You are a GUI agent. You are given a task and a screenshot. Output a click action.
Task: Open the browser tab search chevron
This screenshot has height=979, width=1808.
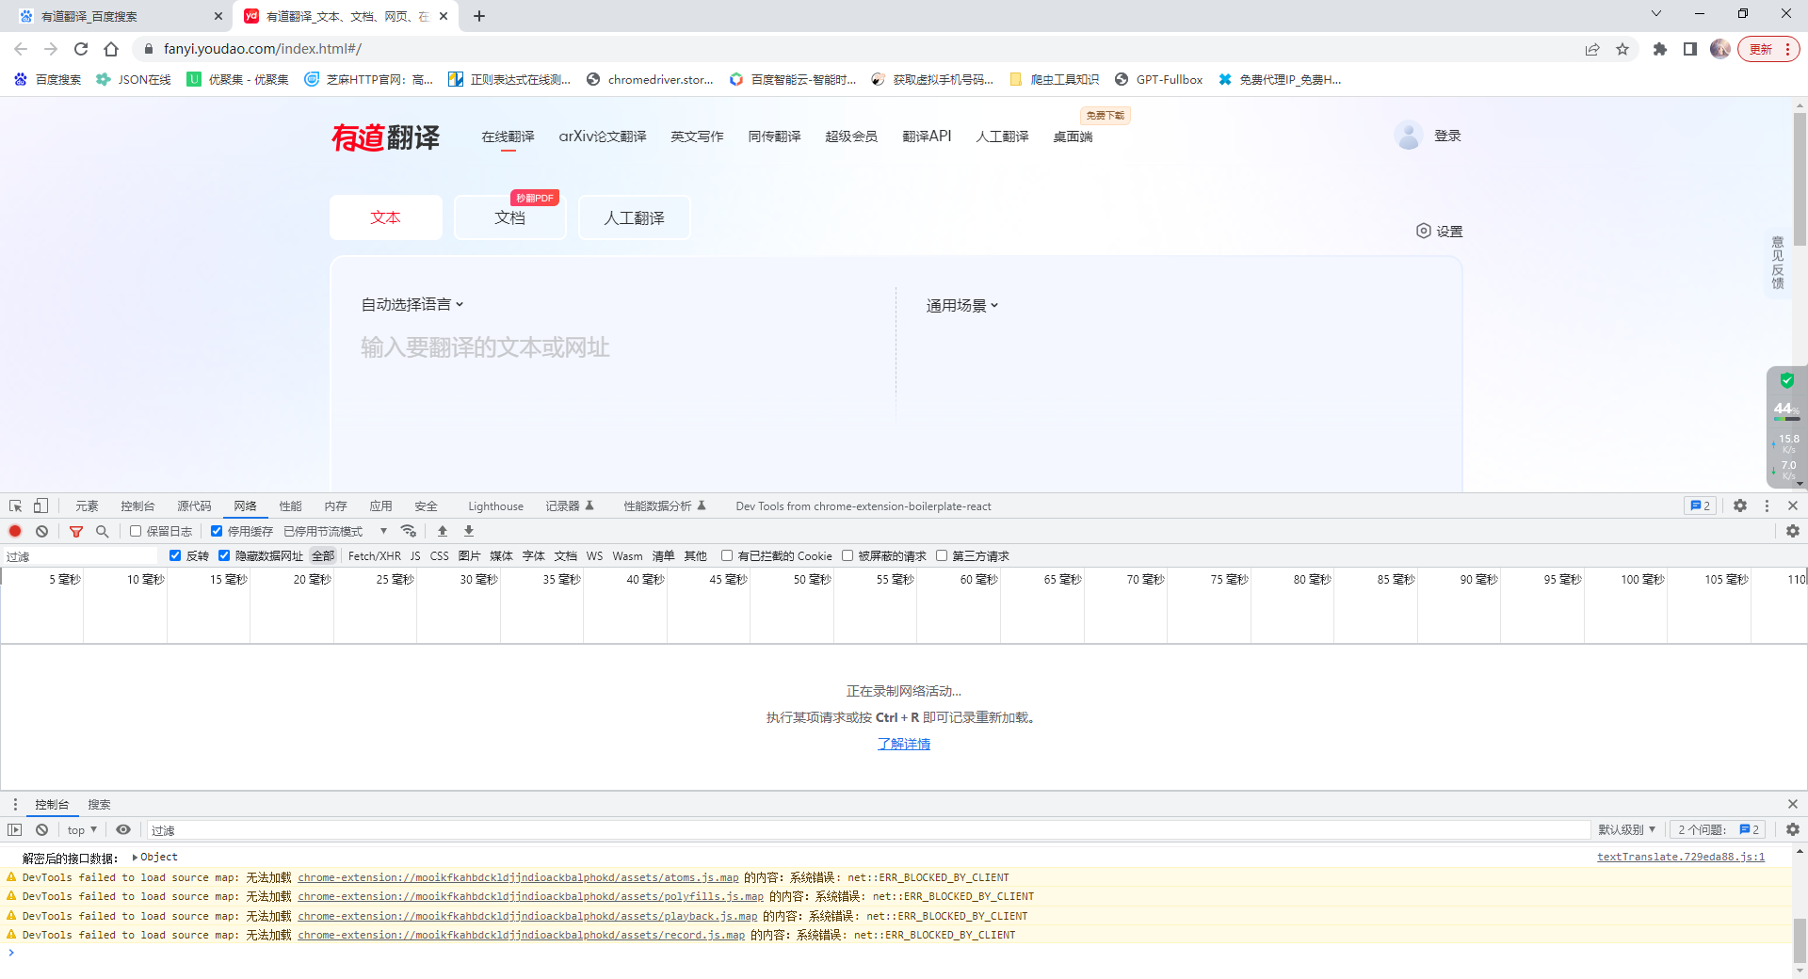pos(1656,14)
